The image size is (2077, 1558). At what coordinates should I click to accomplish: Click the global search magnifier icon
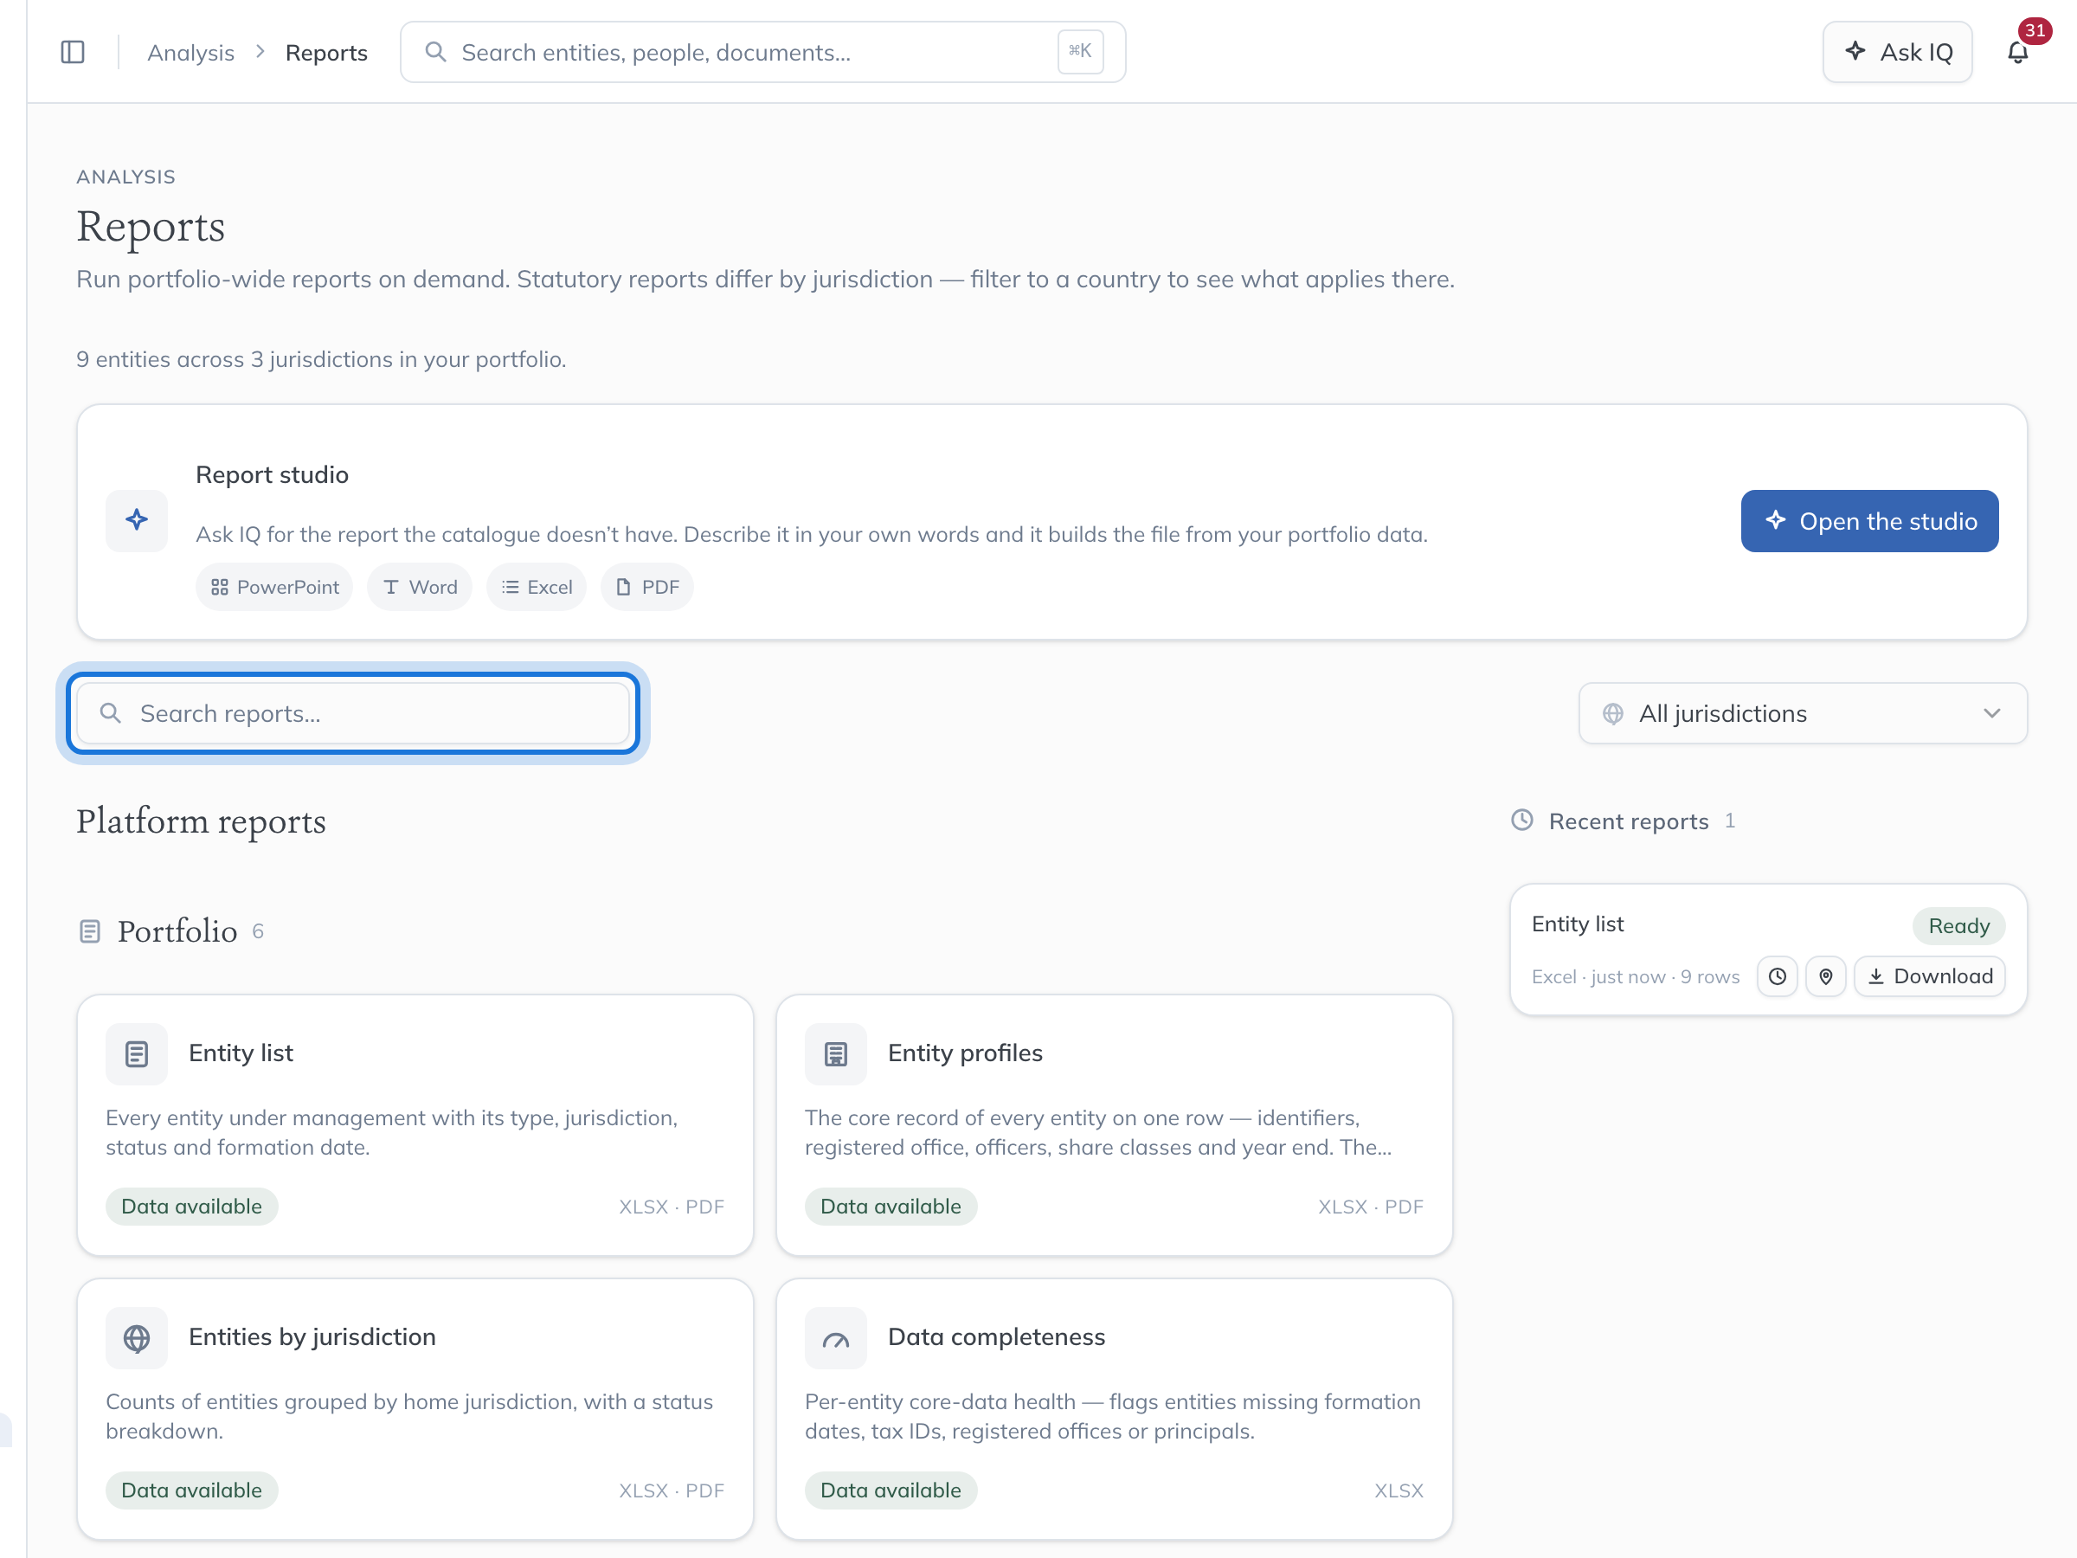[x=434, y=52]
